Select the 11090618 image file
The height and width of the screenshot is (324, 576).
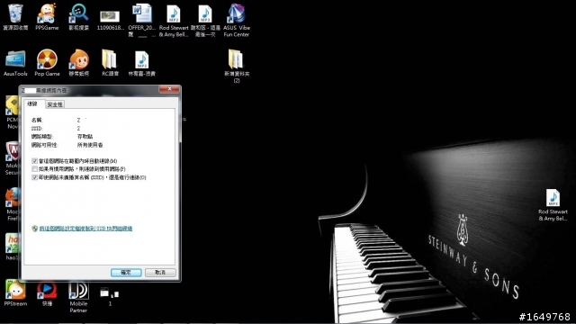tap(110, 21)
